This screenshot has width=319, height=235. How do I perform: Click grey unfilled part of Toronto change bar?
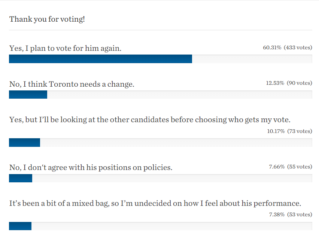tap(180, 95)
